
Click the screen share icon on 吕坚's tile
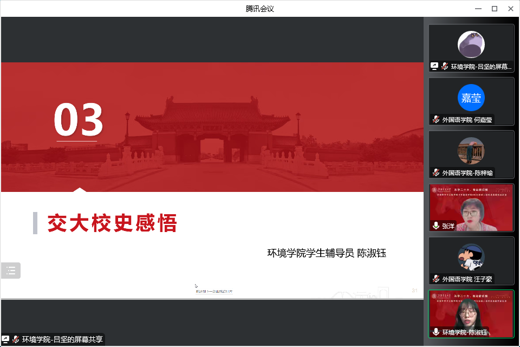(x=434, y=66)
